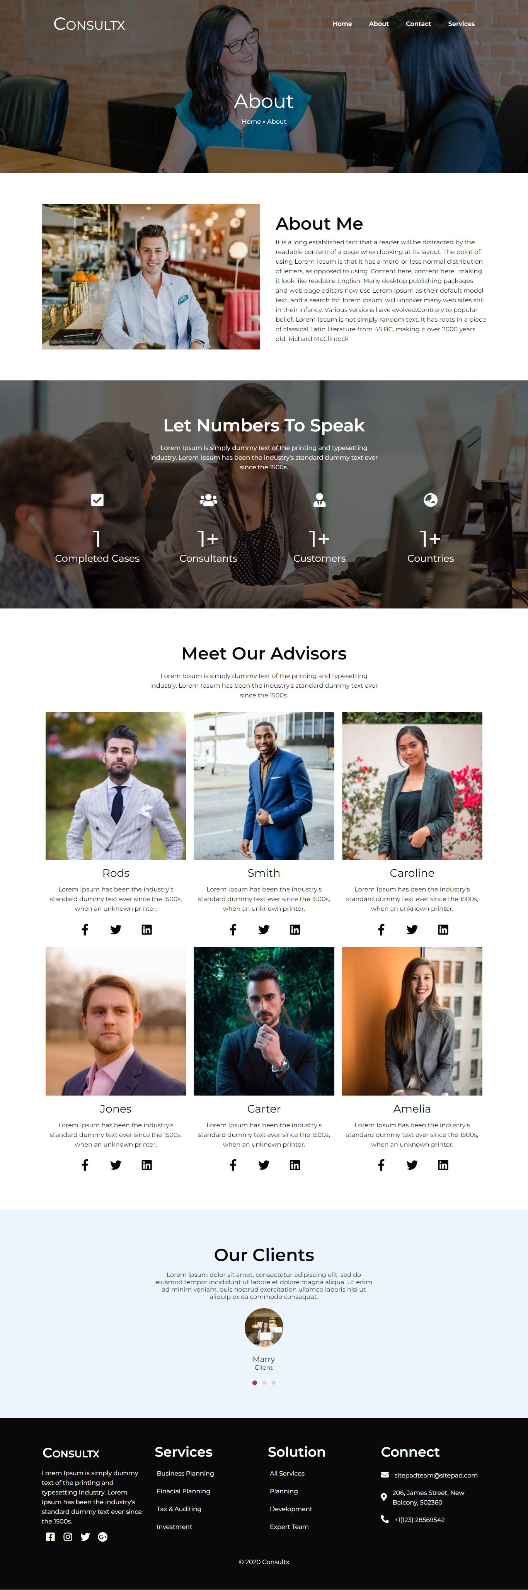
Task: Open Jones' Twitter icon
Action: point(116,1165)
